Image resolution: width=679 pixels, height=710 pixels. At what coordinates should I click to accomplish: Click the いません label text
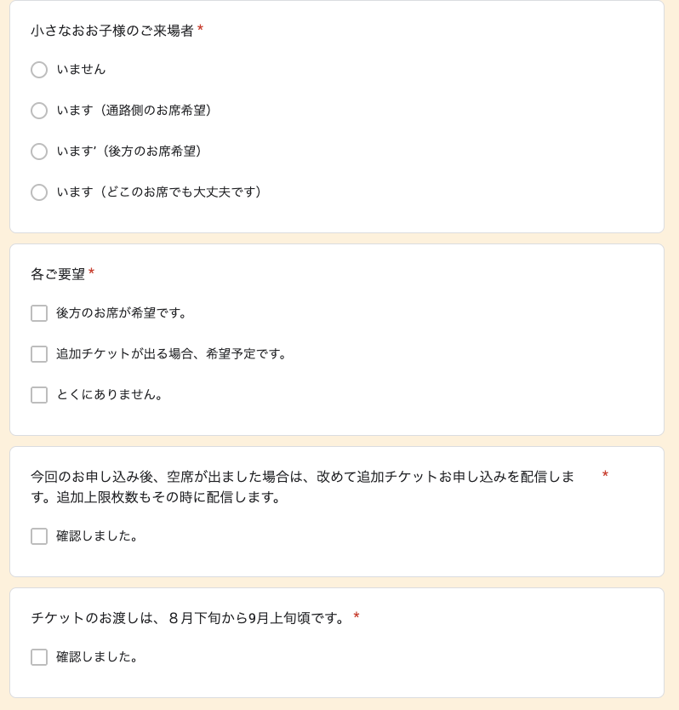coord(81,70)
